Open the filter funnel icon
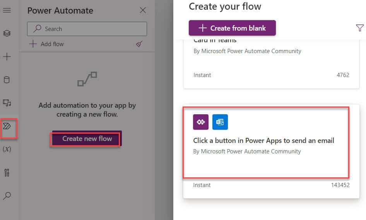Image resolution: width=366 pixels, height=220 pixels. [360, 28]
